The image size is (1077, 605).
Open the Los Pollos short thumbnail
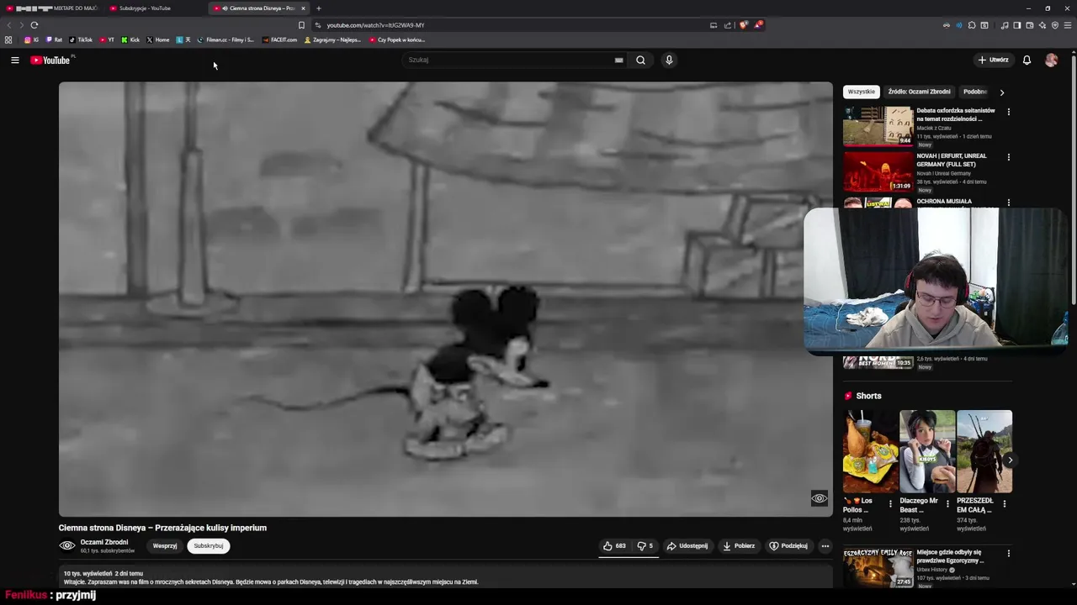click(x=870, y=451)
